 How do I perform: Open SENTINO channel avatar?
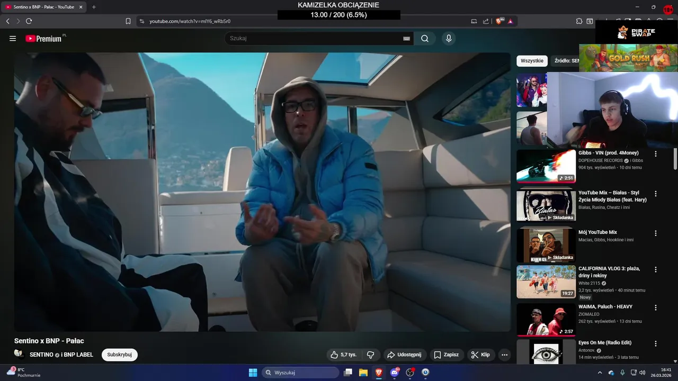19,354
